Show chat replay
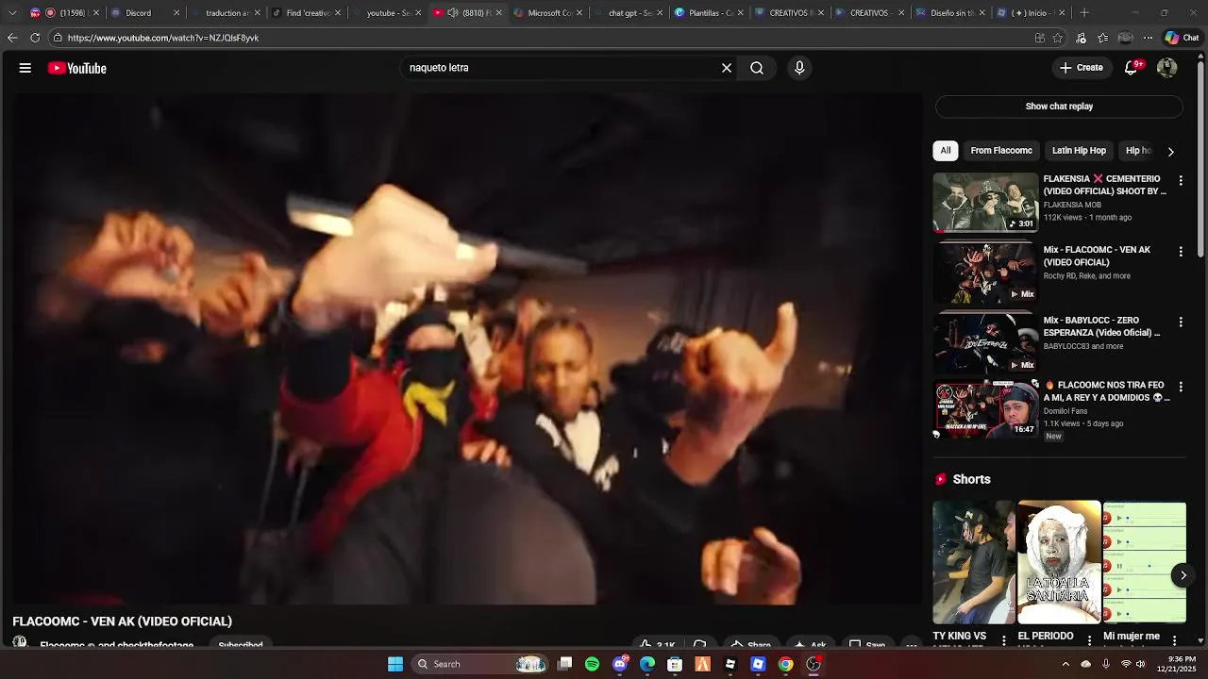The height and width of the screenshot is (679, 1208). pos(1059,107)
